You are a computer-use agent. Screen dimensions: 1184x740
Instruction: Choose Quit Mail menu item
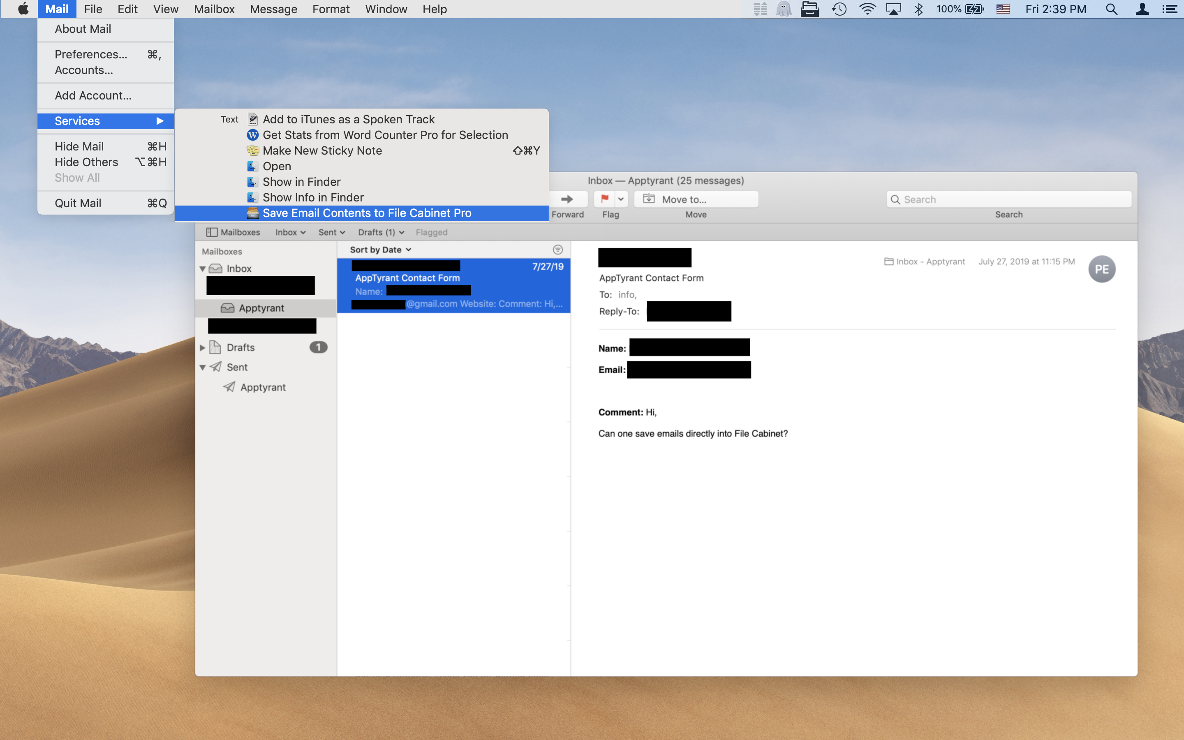(x=106, y=203)
